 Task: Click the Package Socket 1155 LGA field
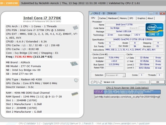pos(125,31)
